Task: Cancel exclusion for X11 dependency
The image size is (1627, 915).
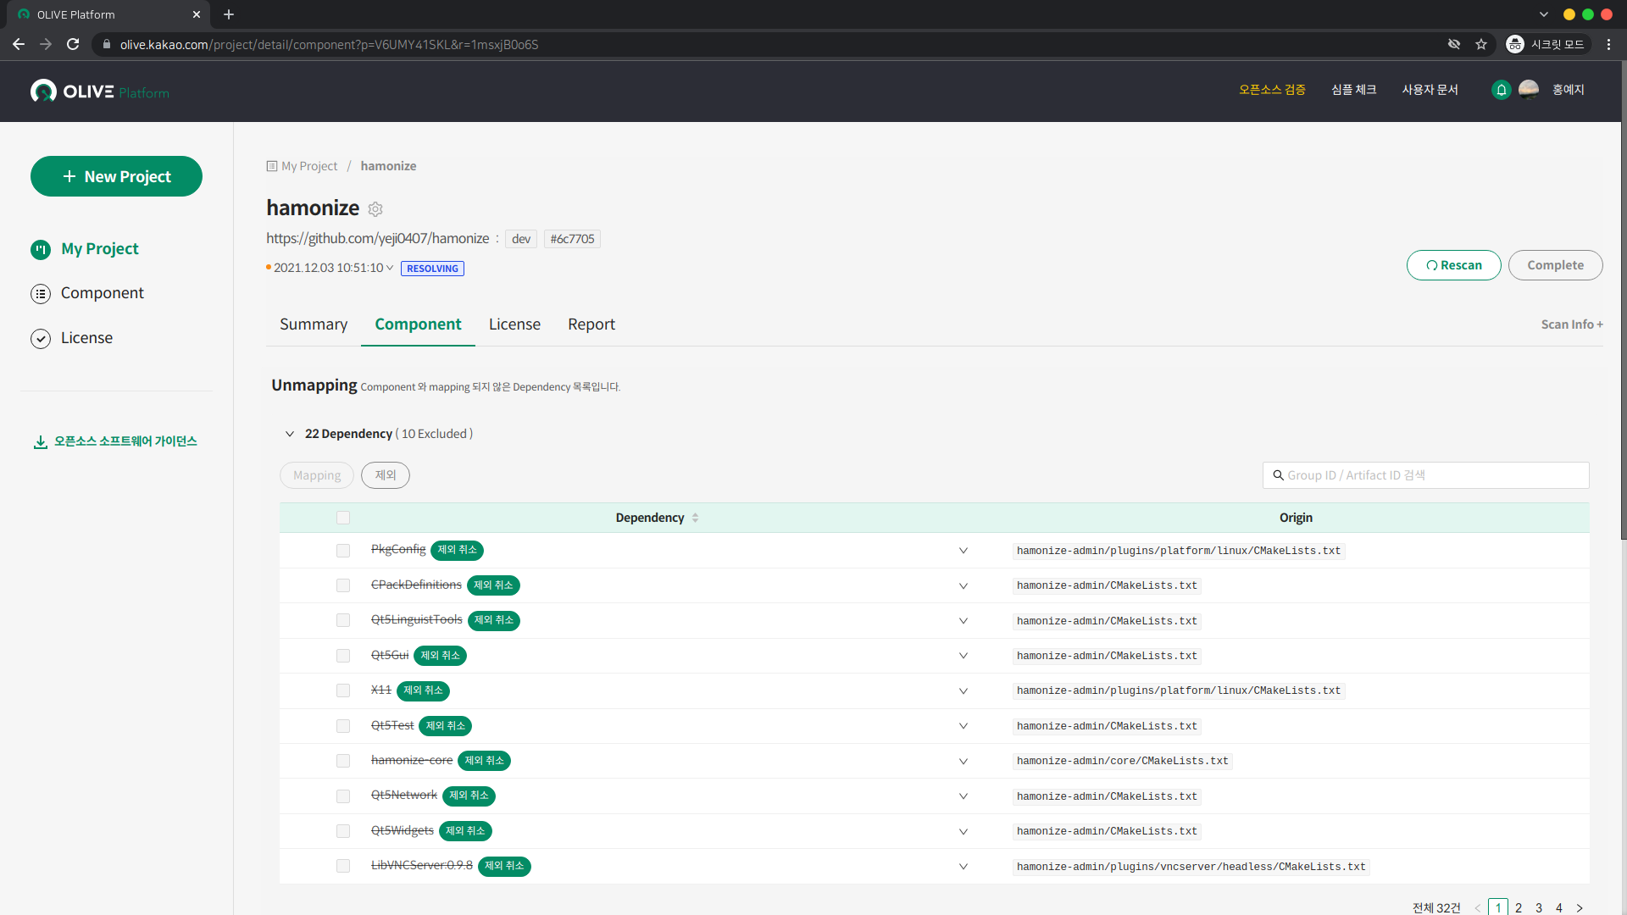Action: pos(423,690)
